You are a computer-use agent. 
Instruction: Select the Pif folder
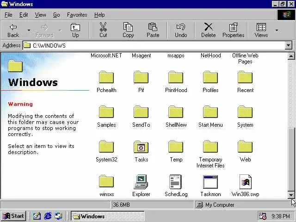point(141,81)
